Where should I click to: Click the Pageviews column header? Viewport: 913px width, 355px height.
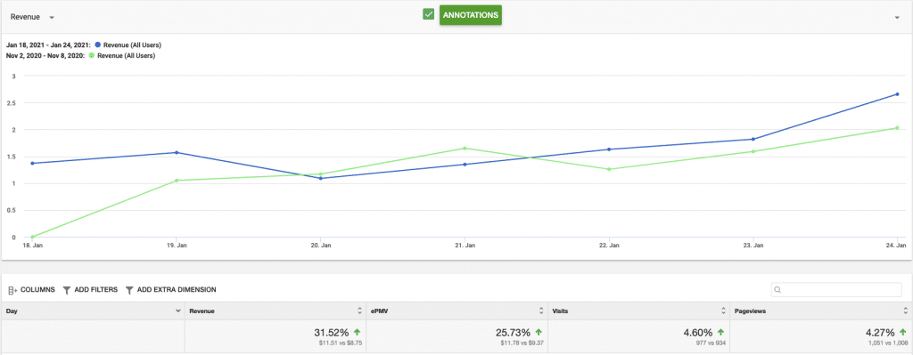(x=821, y=311)
